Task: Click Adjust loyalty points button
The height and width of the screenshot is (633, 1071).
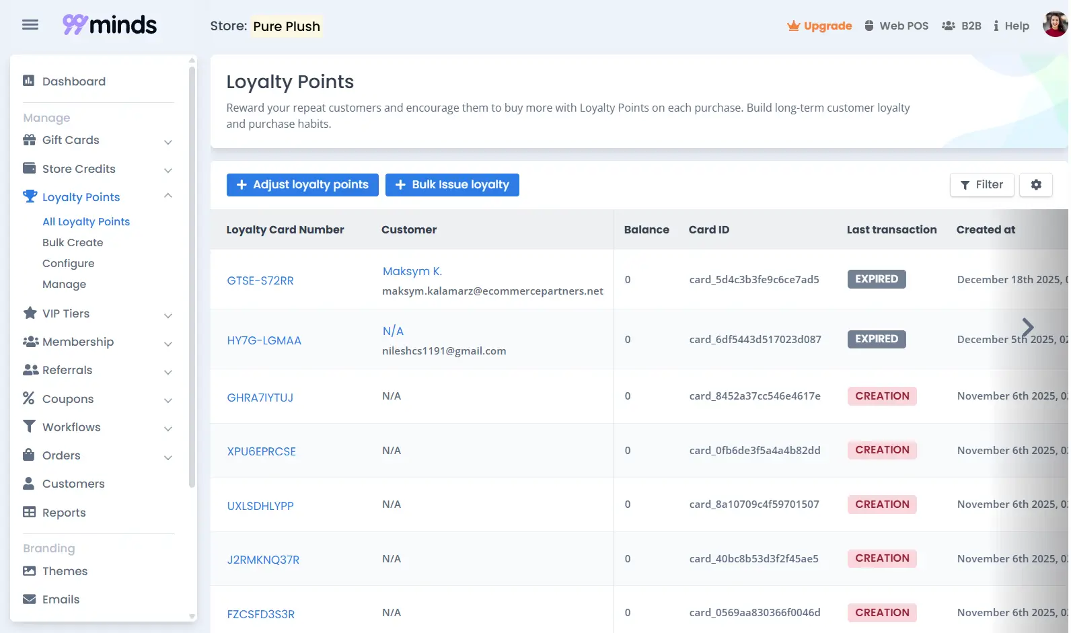Action: pos(303,184)
